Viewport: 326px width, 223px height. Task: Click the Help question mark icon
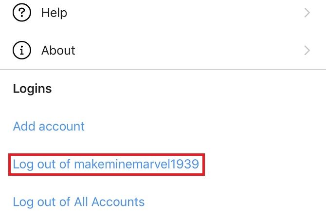[x=21, y=13]
